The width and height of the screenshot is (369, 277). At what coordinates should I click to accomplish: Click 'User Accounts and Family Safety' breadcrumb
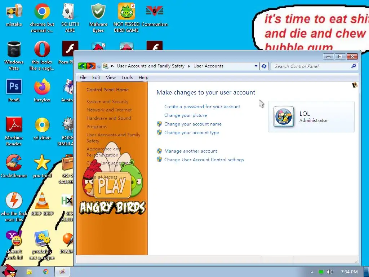click(151, 66)
